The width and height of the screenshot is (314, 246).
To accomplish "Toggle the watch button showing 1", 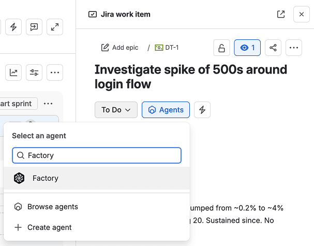I will click(247, 48).
